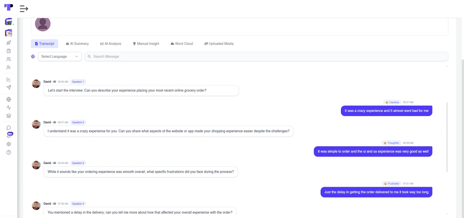
Task: Open the paper plane send icon
Action: coord(9,88)
